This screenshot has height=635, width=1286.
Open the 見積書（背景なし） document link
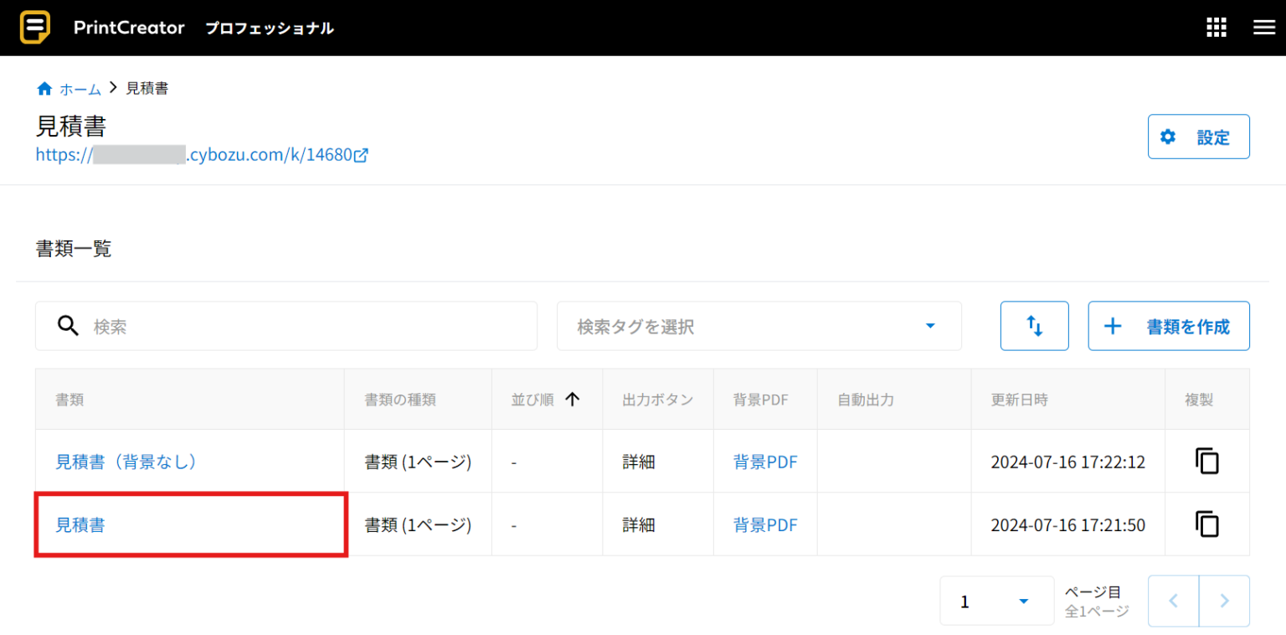click(126, 462)
